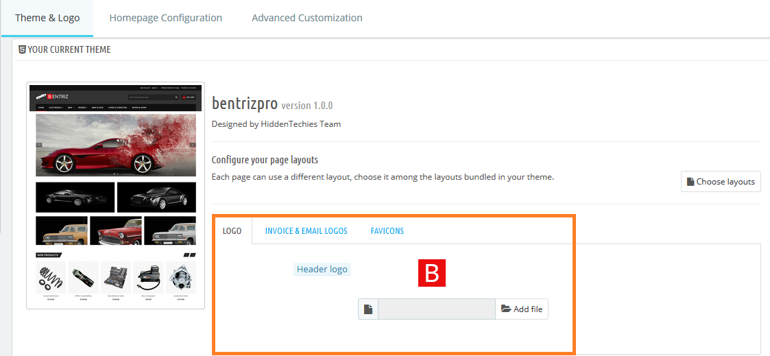Image resolution: width=770 pixels, height=356 pixels.
Task: Select the LOGO tab
Action: pos(232,230)
